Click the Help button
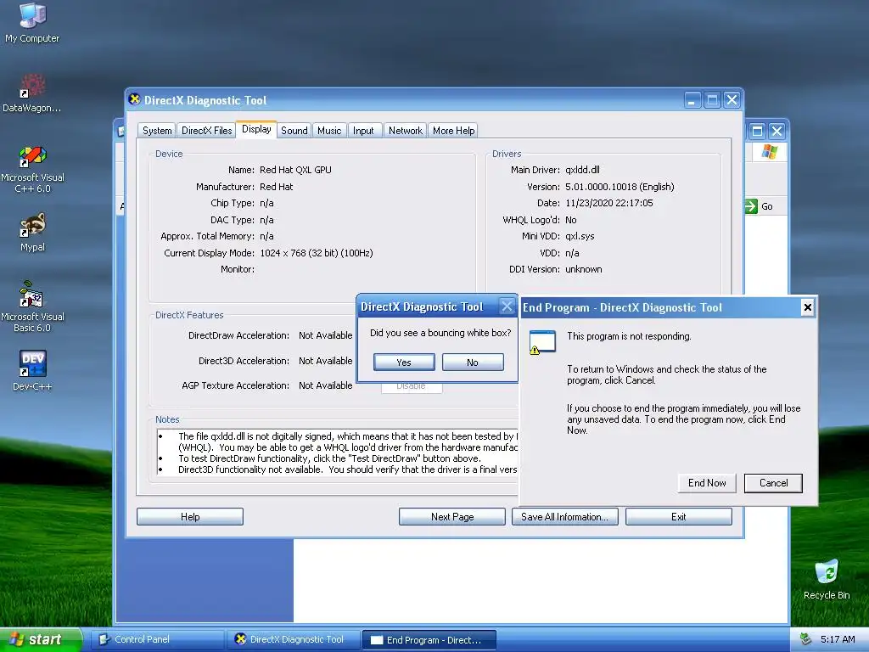The width and height of the screenshot is (869, 652). pyautogui.click(x=190, y=517)
